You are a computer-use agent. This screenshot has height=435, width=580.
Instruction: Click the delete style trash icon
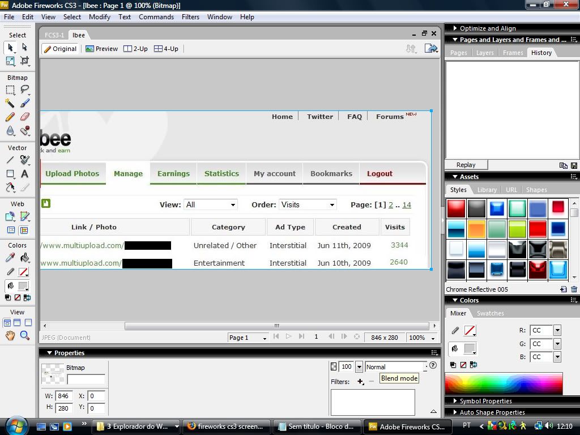point(574,289)
